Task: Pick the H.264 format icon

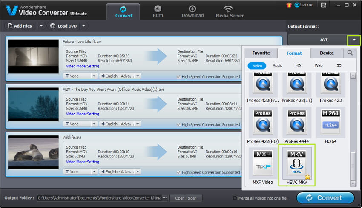Action: click(330, 122)
